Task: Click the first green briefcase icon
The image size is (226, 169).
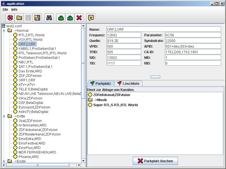Action: coord(61,18)
